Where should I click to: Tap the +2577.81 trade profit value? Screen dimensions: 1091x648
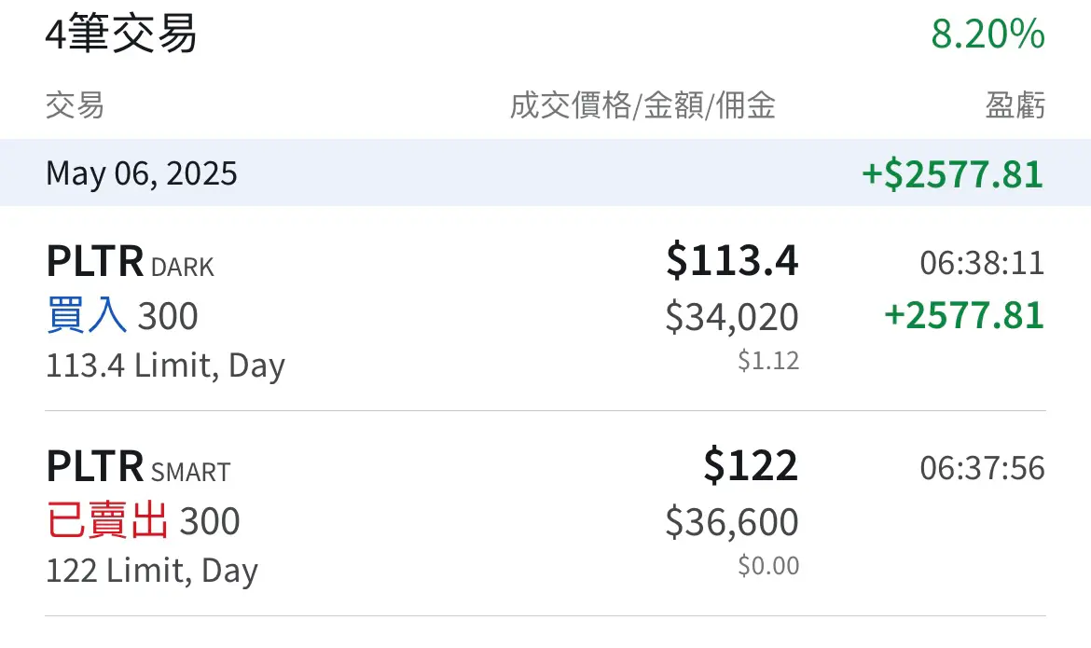(963, 315)
